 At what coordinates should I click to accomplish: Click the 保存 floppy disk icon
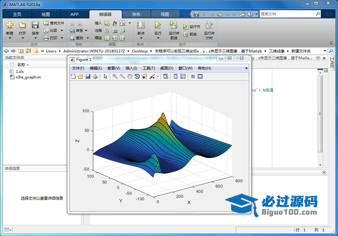[x=35, y=25]
